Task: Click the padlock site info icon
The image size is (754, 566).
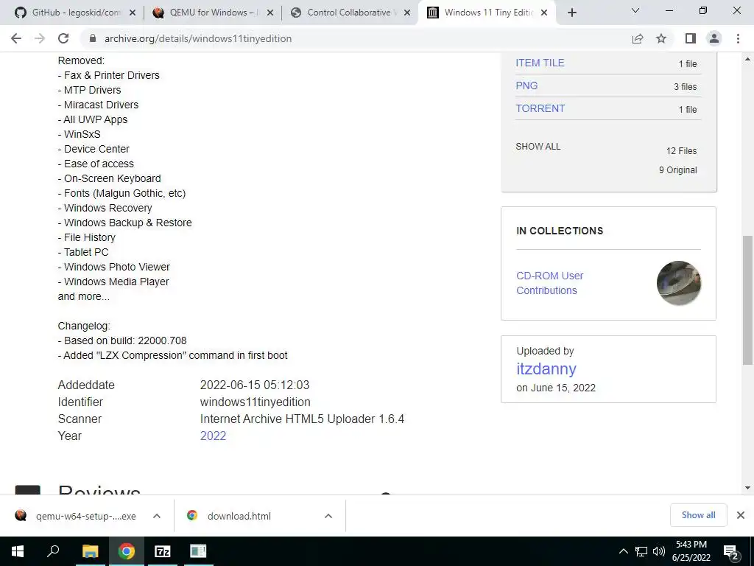Action: 93,38
